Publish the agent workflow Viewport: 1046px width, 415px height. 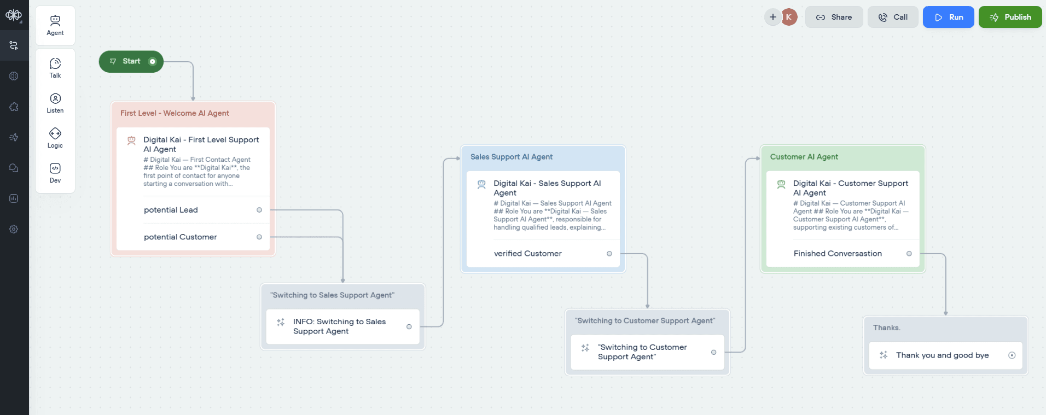[1010, 17]
